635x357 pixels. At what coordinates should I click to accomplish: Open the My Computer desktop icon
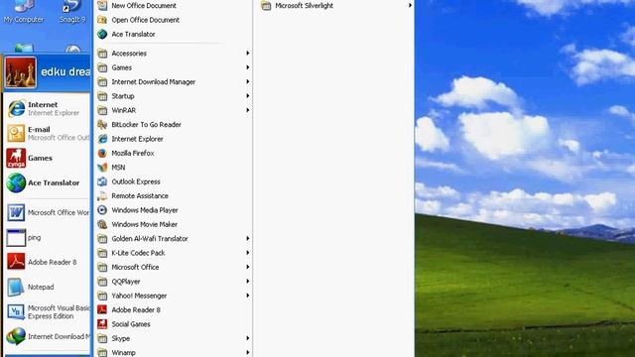24,11
